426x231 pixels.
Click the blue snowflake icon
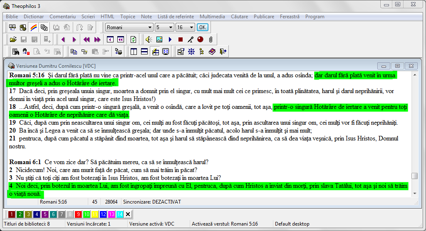pos(191,52)
